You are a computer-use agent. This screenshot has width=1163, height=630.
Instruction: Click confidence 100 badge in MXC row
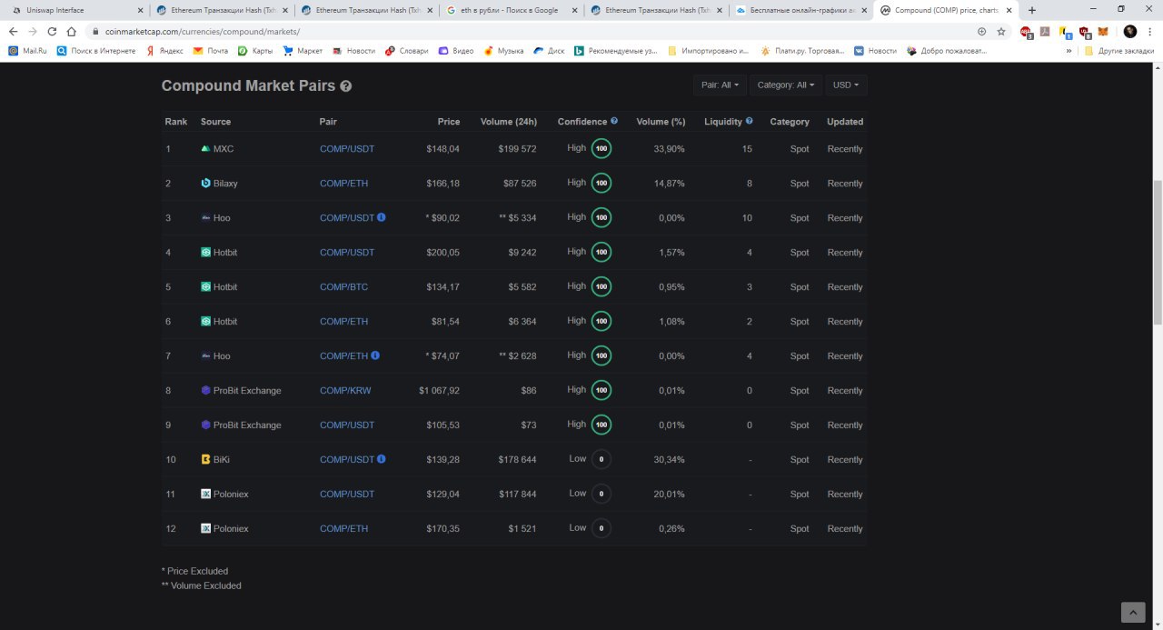point(601,148)
